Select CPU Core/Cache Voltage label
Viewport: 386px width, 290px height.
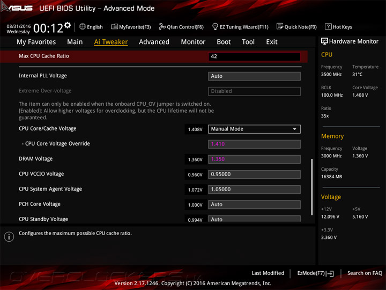click(x=48, y=128)
